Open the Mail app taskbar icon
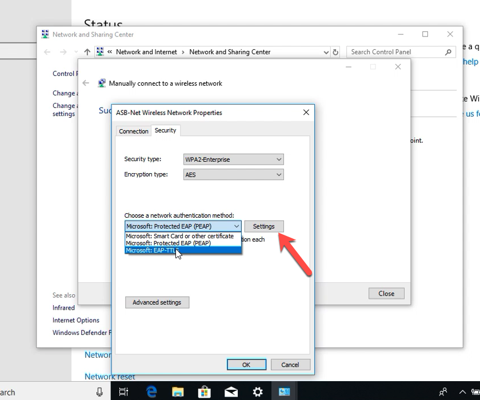 pyautogui.click(x=231, y=392)
